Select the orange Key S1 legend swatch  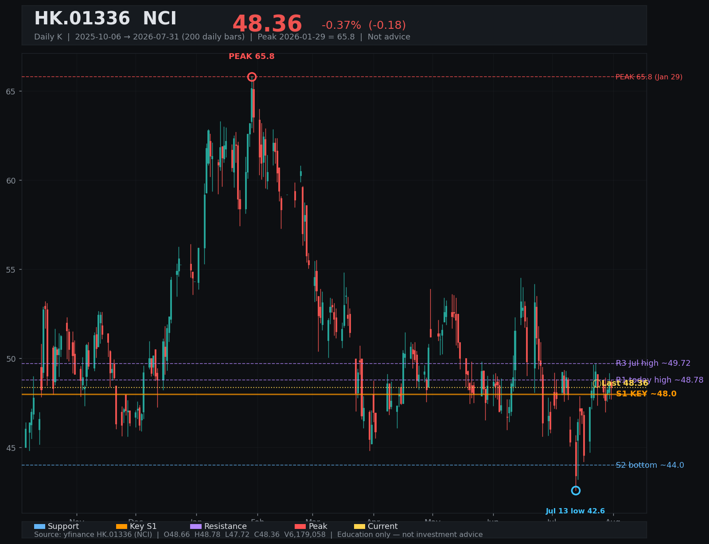tap(121, 526)
